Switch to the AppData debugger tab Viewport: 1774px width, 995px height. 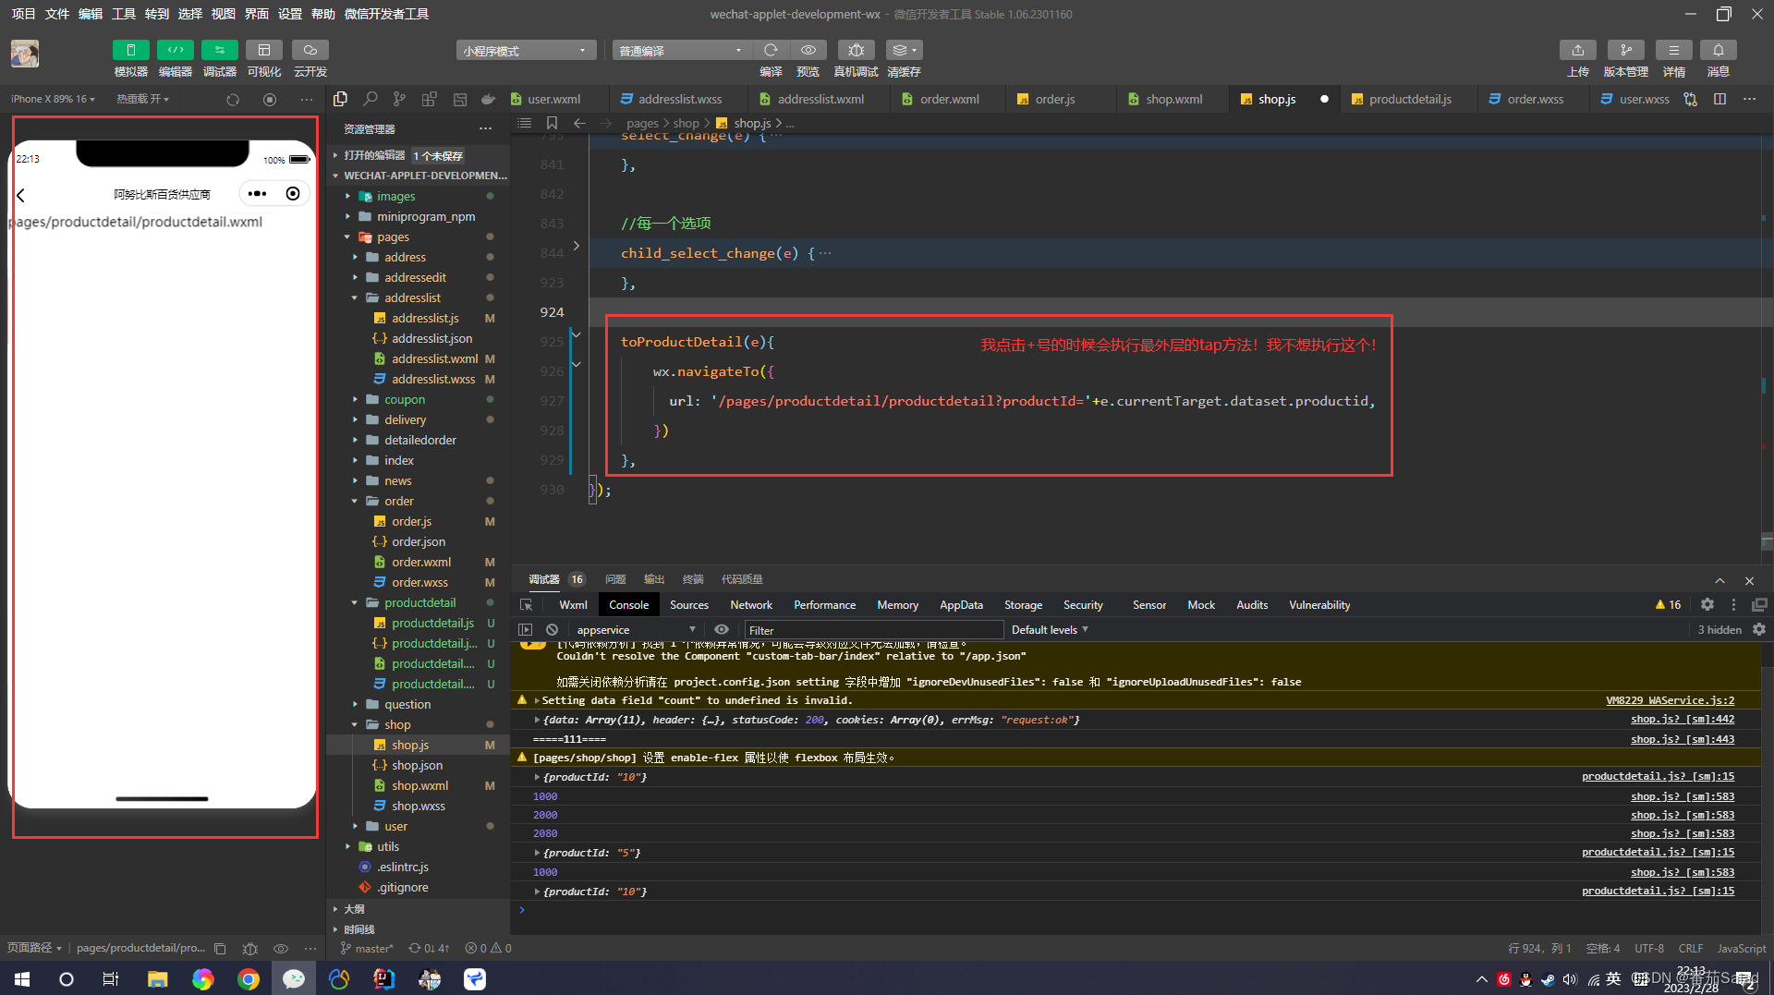click(961, 604)
